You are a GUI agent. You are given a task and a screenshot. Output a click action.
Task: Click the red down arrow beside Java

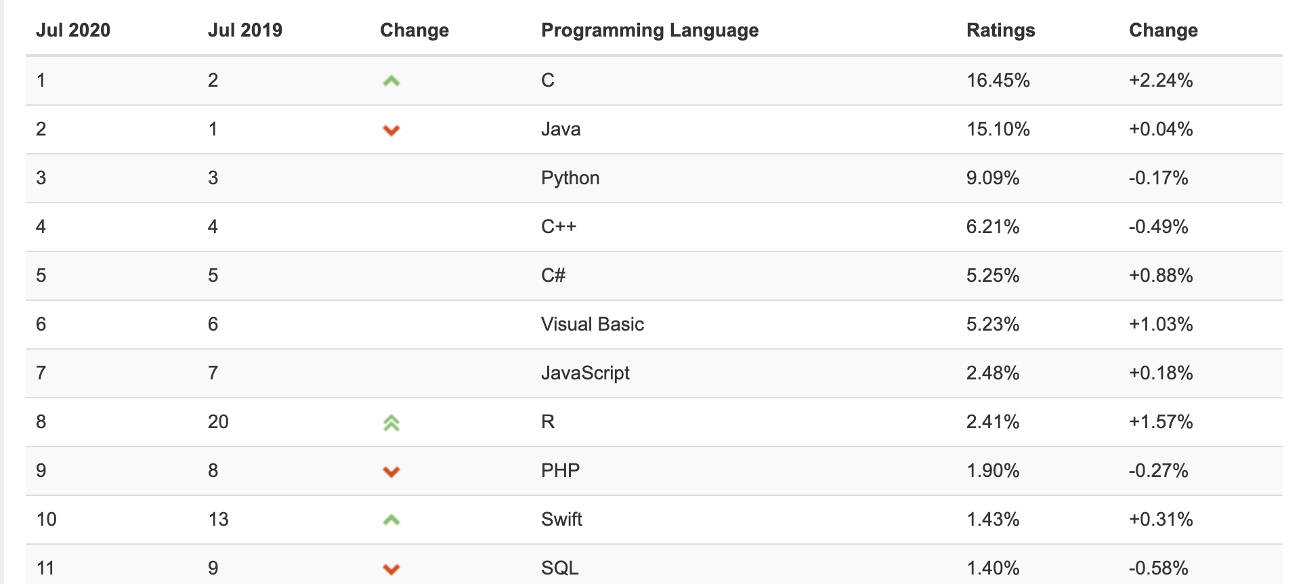(x=391, y=130)
